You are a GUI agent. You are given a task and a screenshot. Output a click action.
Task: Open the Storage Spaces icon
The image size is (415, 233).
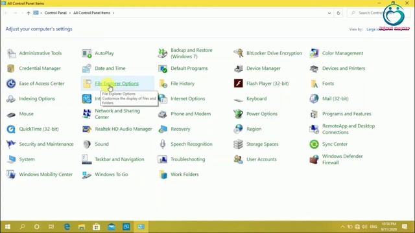pos(238,144)
